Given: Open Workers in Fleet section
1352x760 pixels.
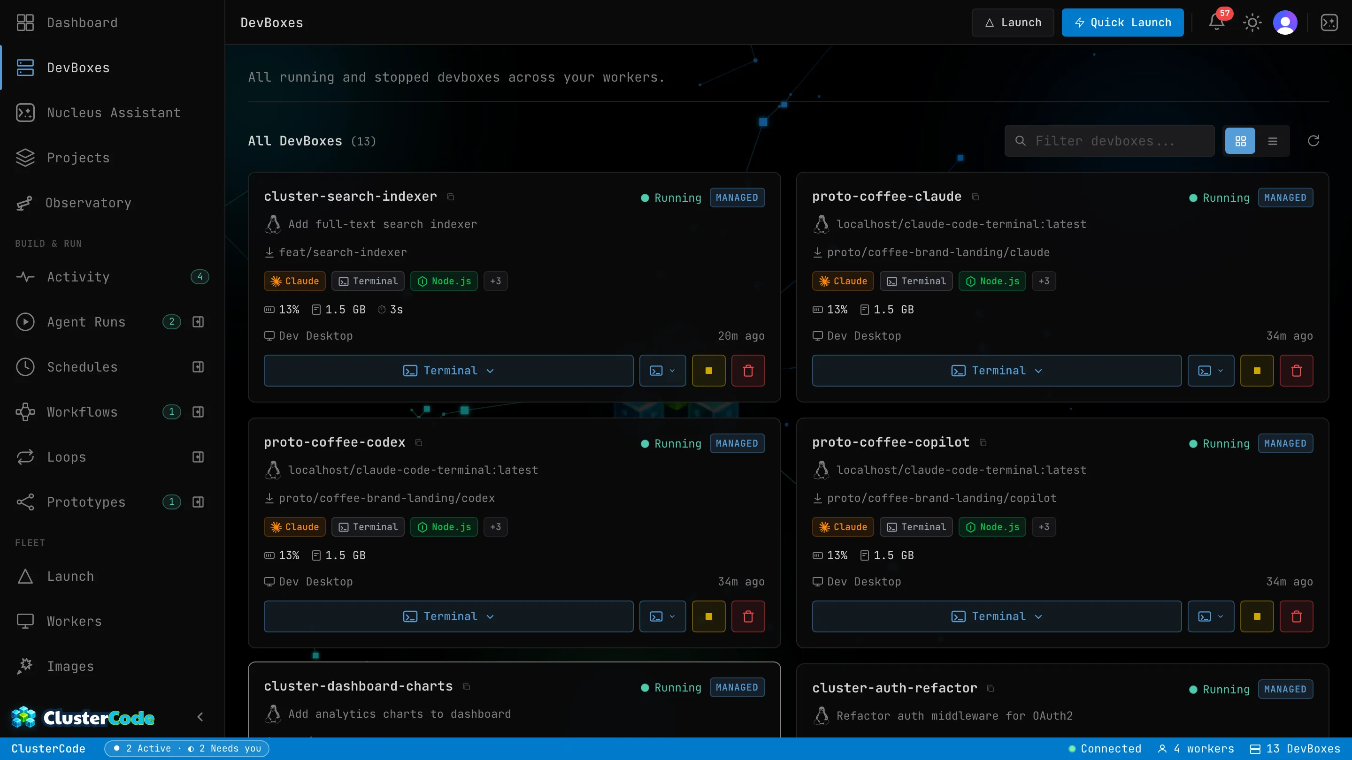Looking at the screenshot, I should tap(112, 622).
